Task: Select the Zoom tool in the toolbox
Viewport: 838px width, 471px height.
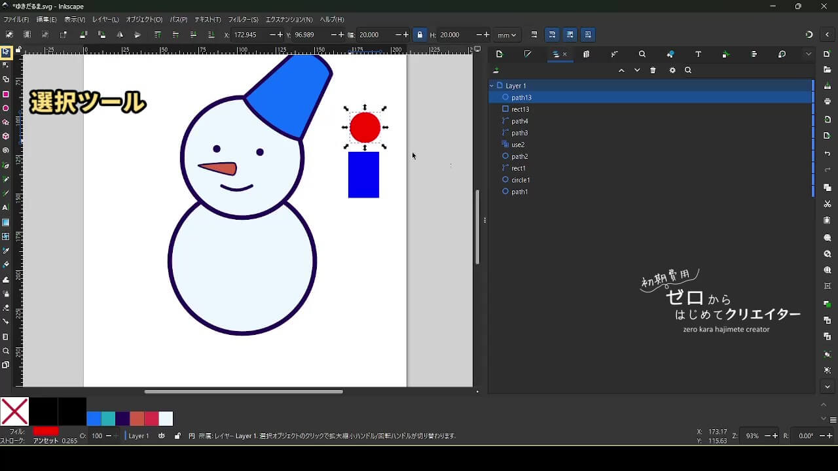Action: (x=6, y=351)
